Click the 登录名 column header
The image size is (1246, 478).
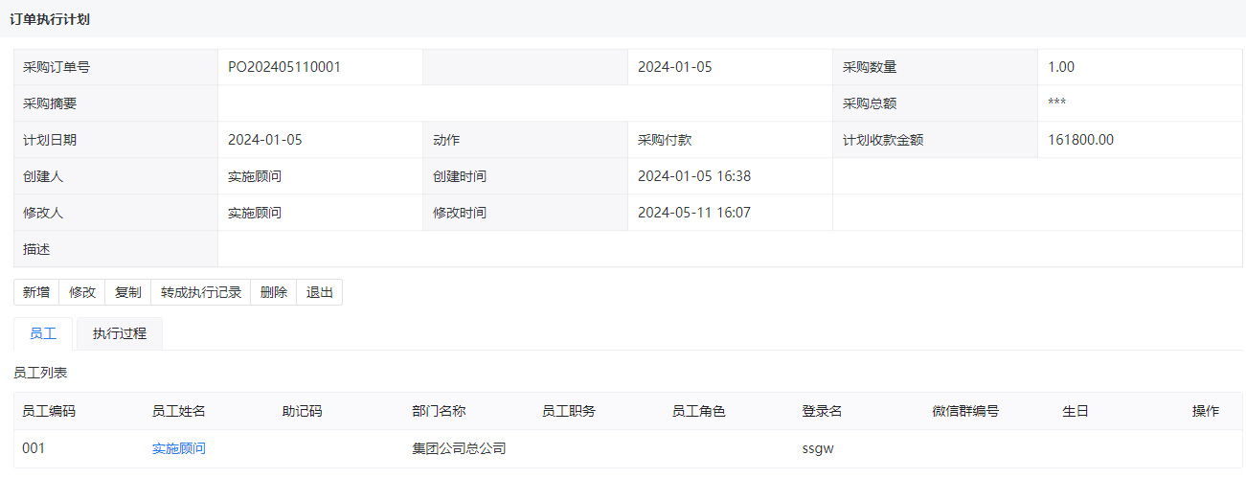click(x=822, y=411)
